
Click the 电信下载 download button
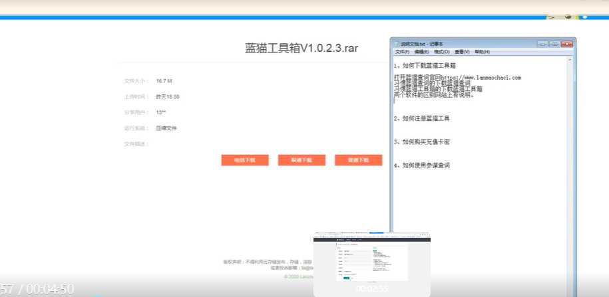coord(245,160)
